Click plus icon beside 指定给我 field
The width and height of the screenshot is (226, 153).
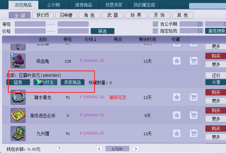click(x=200, y=31)
